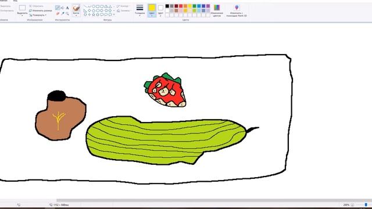
Task: Choose the Rectangle shape
Action: click(98, 6)
